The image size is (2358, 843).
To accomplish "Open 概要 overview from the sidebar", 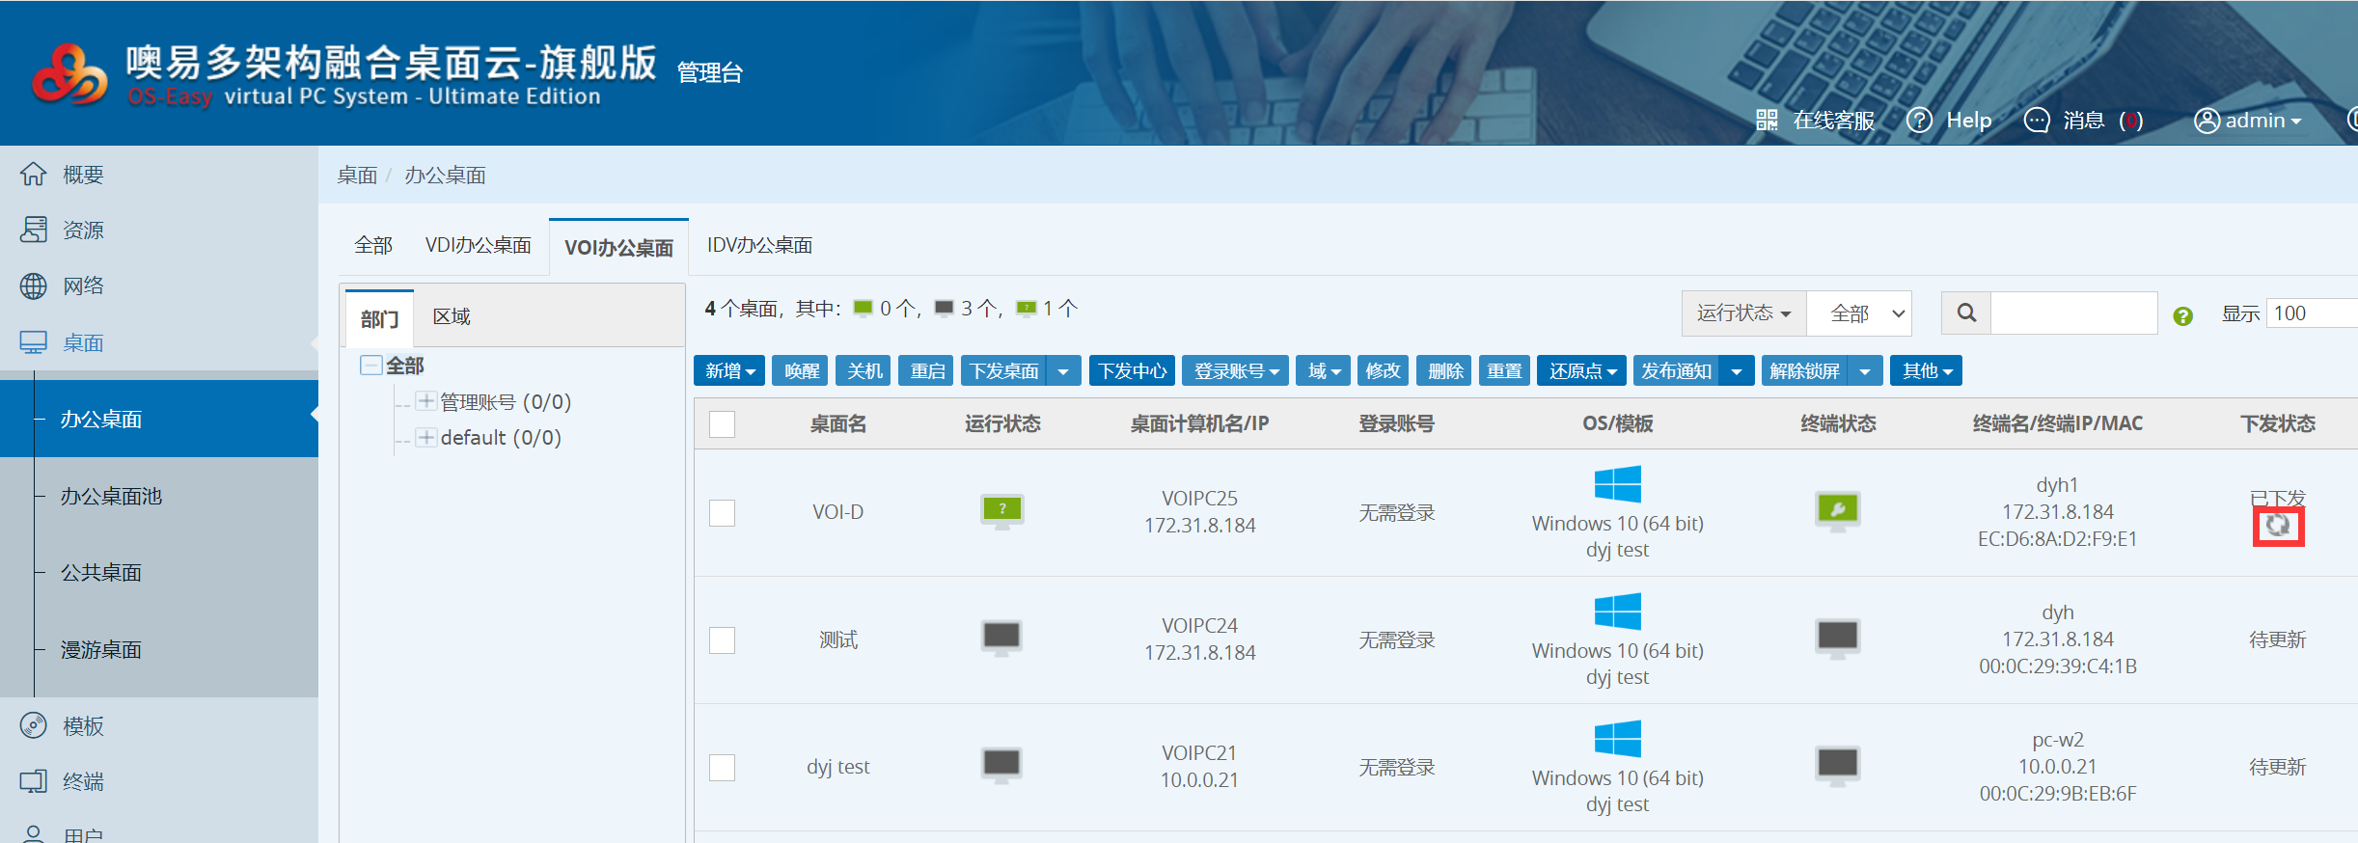I will 82,175.
